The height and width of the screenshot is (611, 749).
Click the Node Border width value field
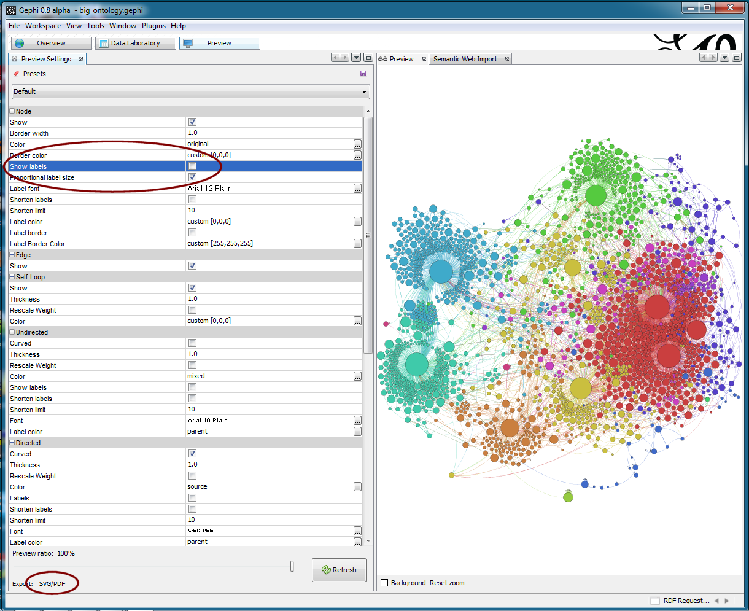pos(274,133)
